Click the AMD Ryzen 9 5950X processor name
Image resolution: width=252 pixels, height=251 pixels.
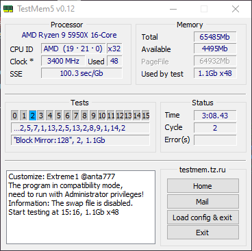[69, 35]
